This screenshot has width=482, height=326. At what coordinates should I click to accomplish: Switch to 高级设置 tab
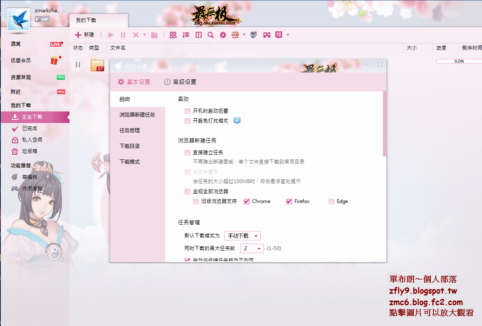pyautogui.click(x=180, y=82)
